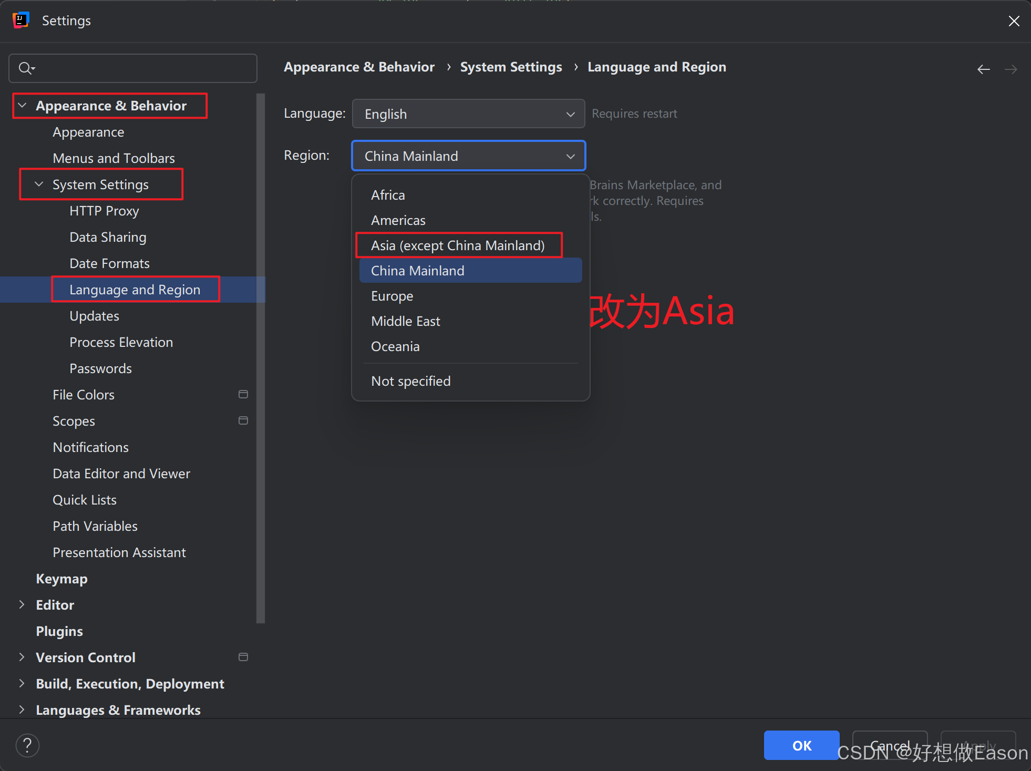Choose Europe from the region list
Image resolution: width=1031 pixels, height=771 pixels.
(392, 296)
